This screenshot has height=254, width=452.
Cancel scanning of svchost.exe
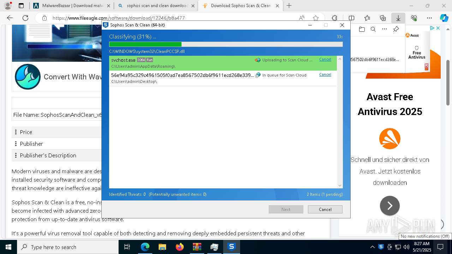point(325,60)
